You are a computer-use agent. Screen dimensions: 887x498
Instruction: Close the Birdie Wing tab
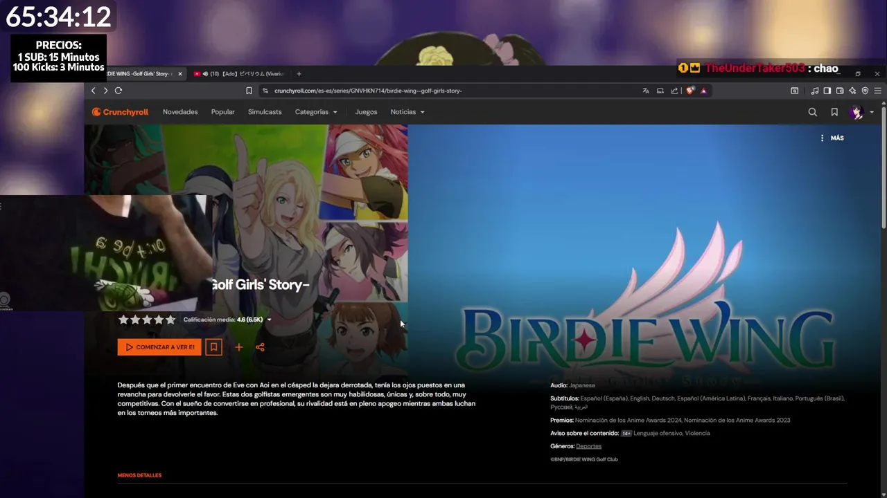[180, 74]
